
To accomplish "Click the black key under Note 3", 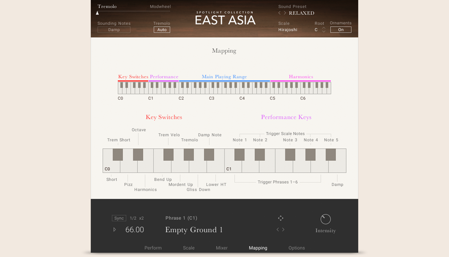I will click(290, 155).
